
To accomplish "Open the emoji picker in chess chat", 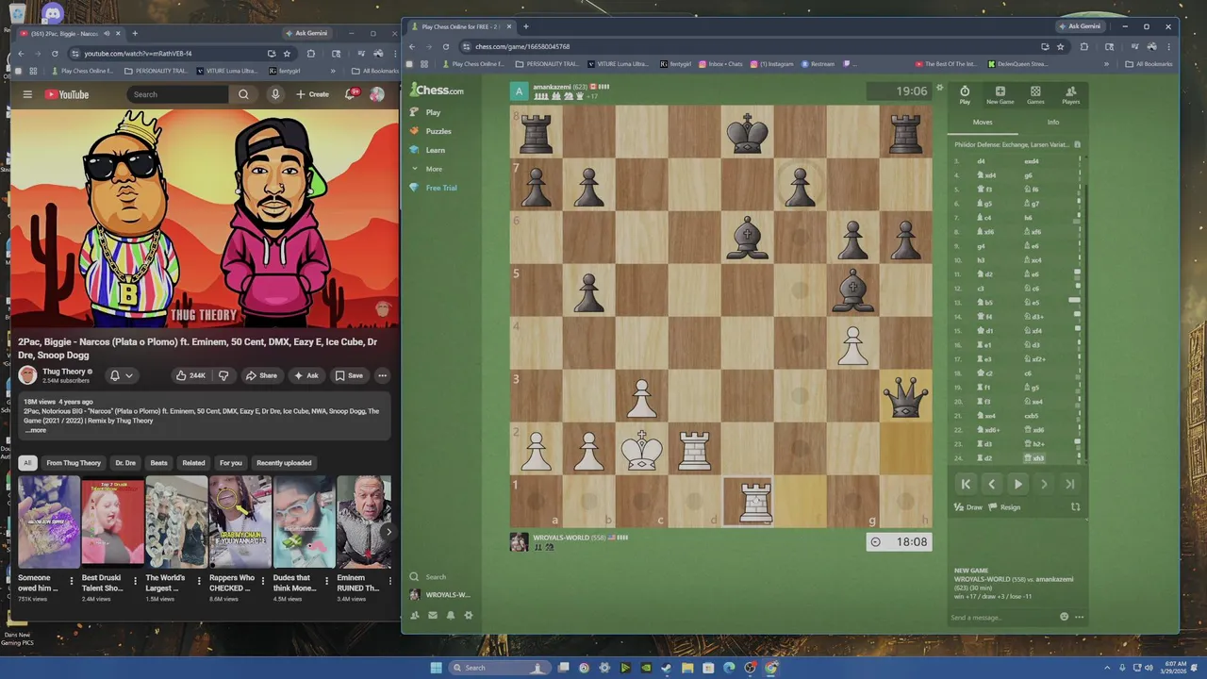I will [1064, 617].
